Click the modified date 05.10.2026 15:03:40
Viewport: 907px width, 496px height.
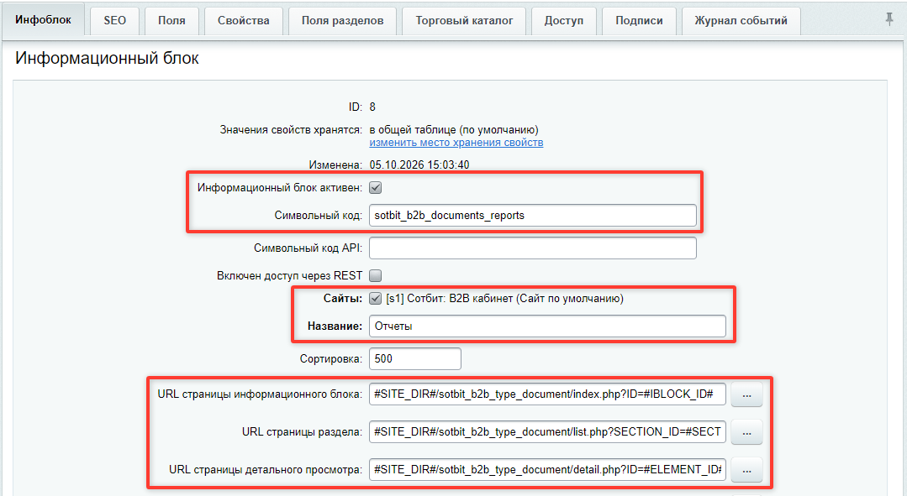coord(419,164)
